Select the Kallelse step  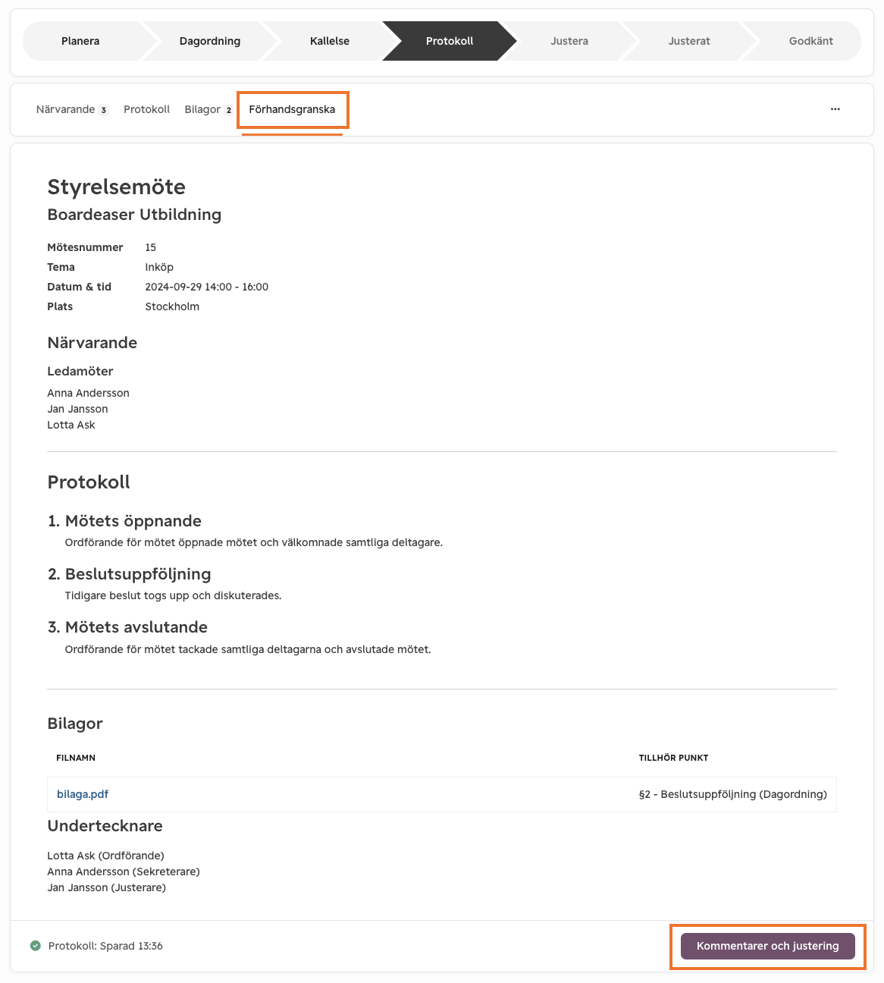(x=330, y=41)
